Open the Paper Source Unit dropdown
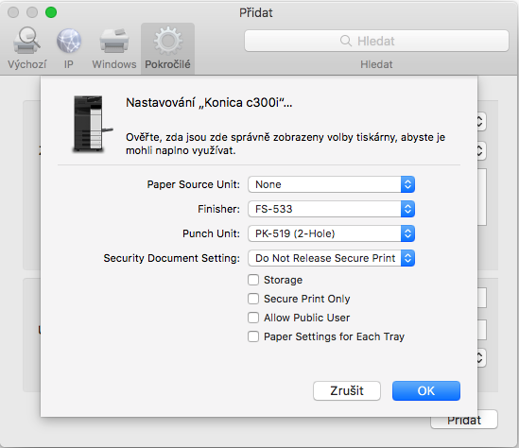The image size is (519, 448). click(331, 184)
